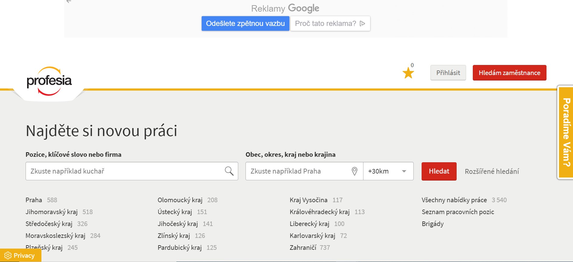Image resolution: width=573 pixels, height=262 pixels.
Task: Open Všechny nabídky práce link
Action: pyautogui.click(x=454, y=200)
